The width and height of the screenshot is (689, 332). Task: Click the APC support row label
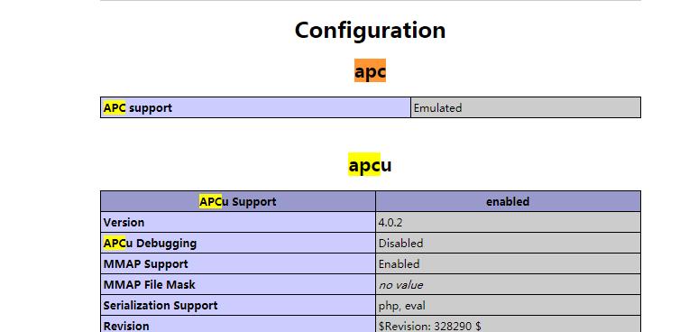click(x=255, y=107)
